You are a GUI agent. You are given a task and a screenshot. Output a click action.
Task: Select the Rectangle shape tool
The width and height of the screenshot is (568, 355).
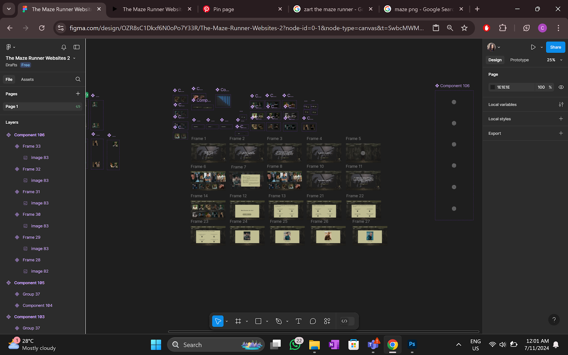[x=258, y=321]
